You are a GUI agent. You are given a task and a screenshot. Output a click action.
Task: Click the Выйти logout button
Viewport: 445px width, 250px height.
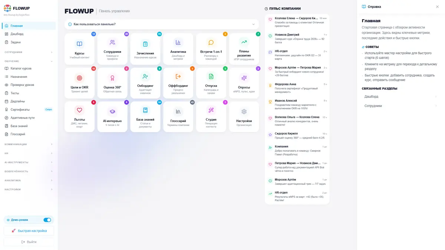[x=29, y=242]
